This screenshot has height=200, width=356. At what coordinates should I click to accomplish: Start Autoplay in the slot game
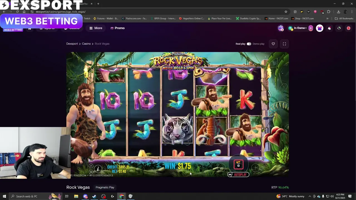coord(238,174)
